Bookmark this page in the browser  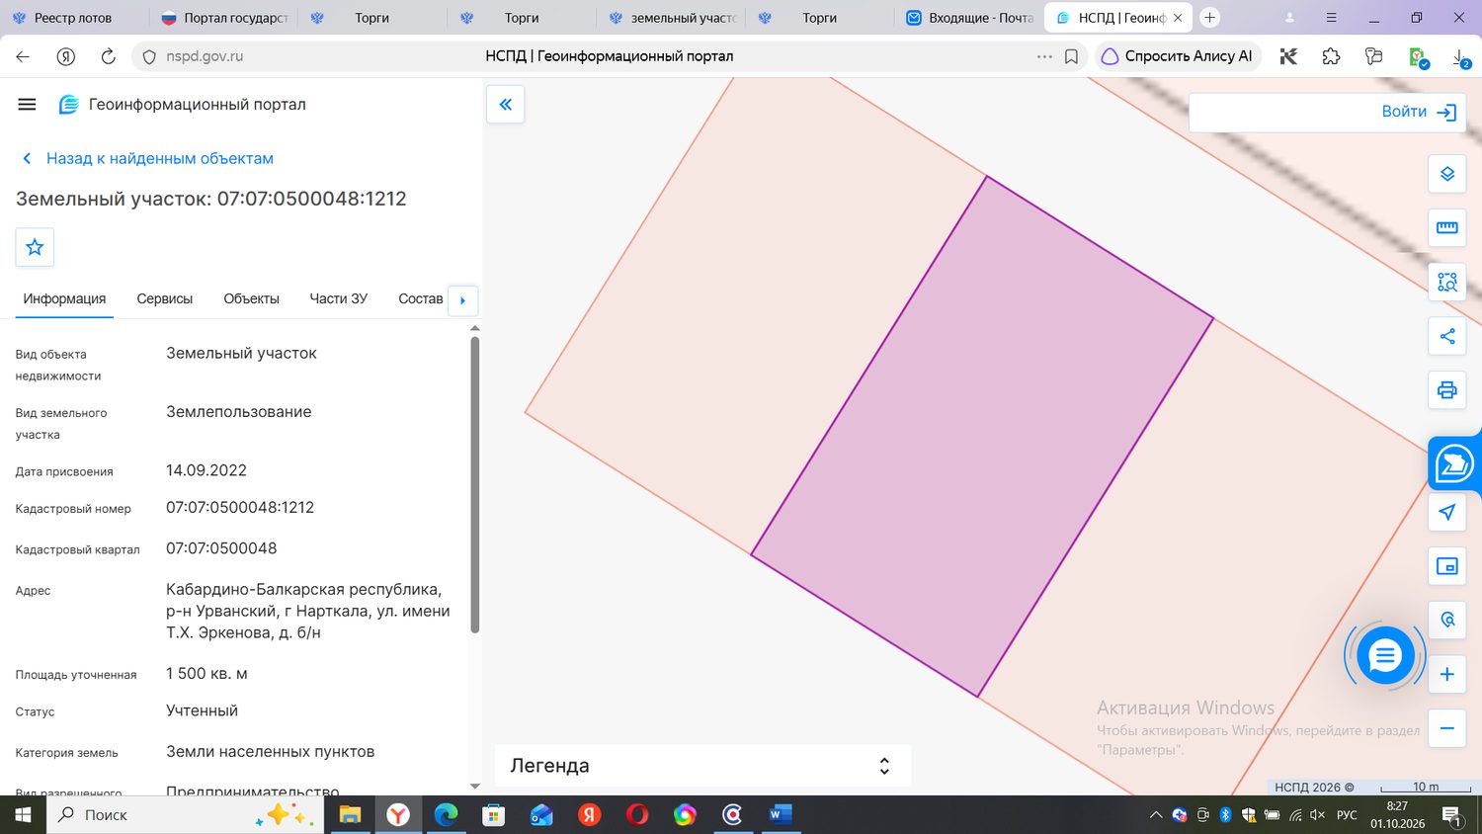(x=1071, y=56)
